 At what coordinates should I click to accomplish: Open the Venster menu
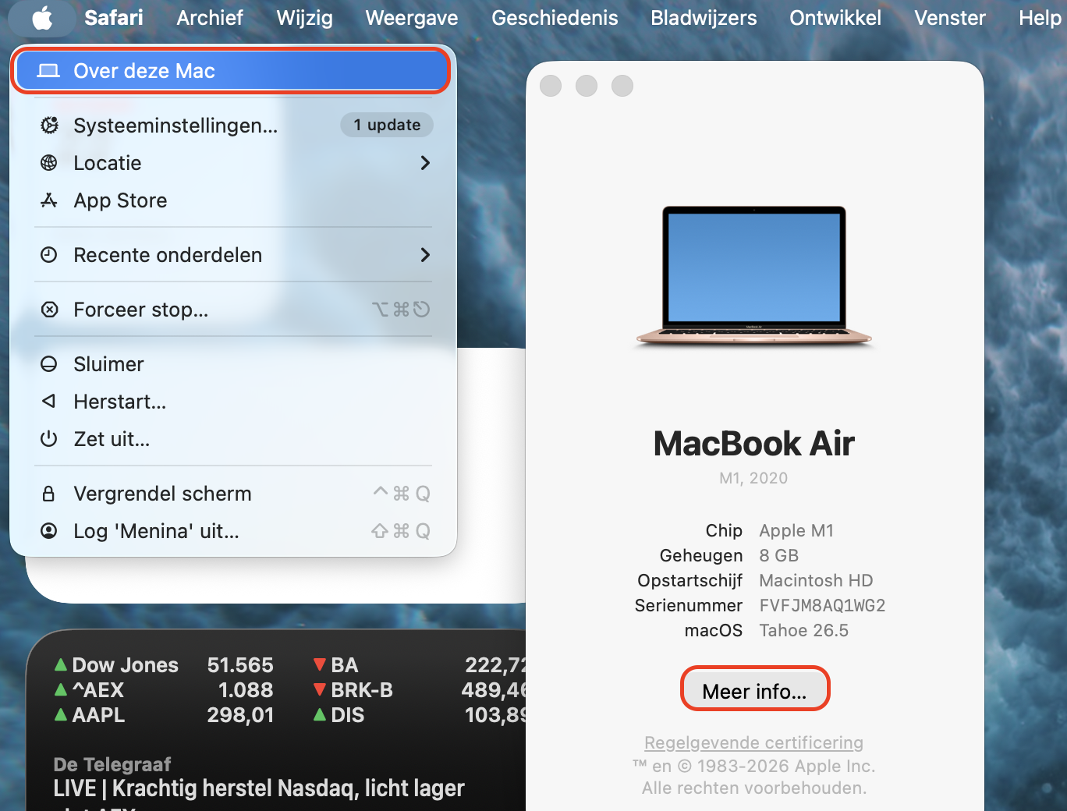[x=950, y=17]
